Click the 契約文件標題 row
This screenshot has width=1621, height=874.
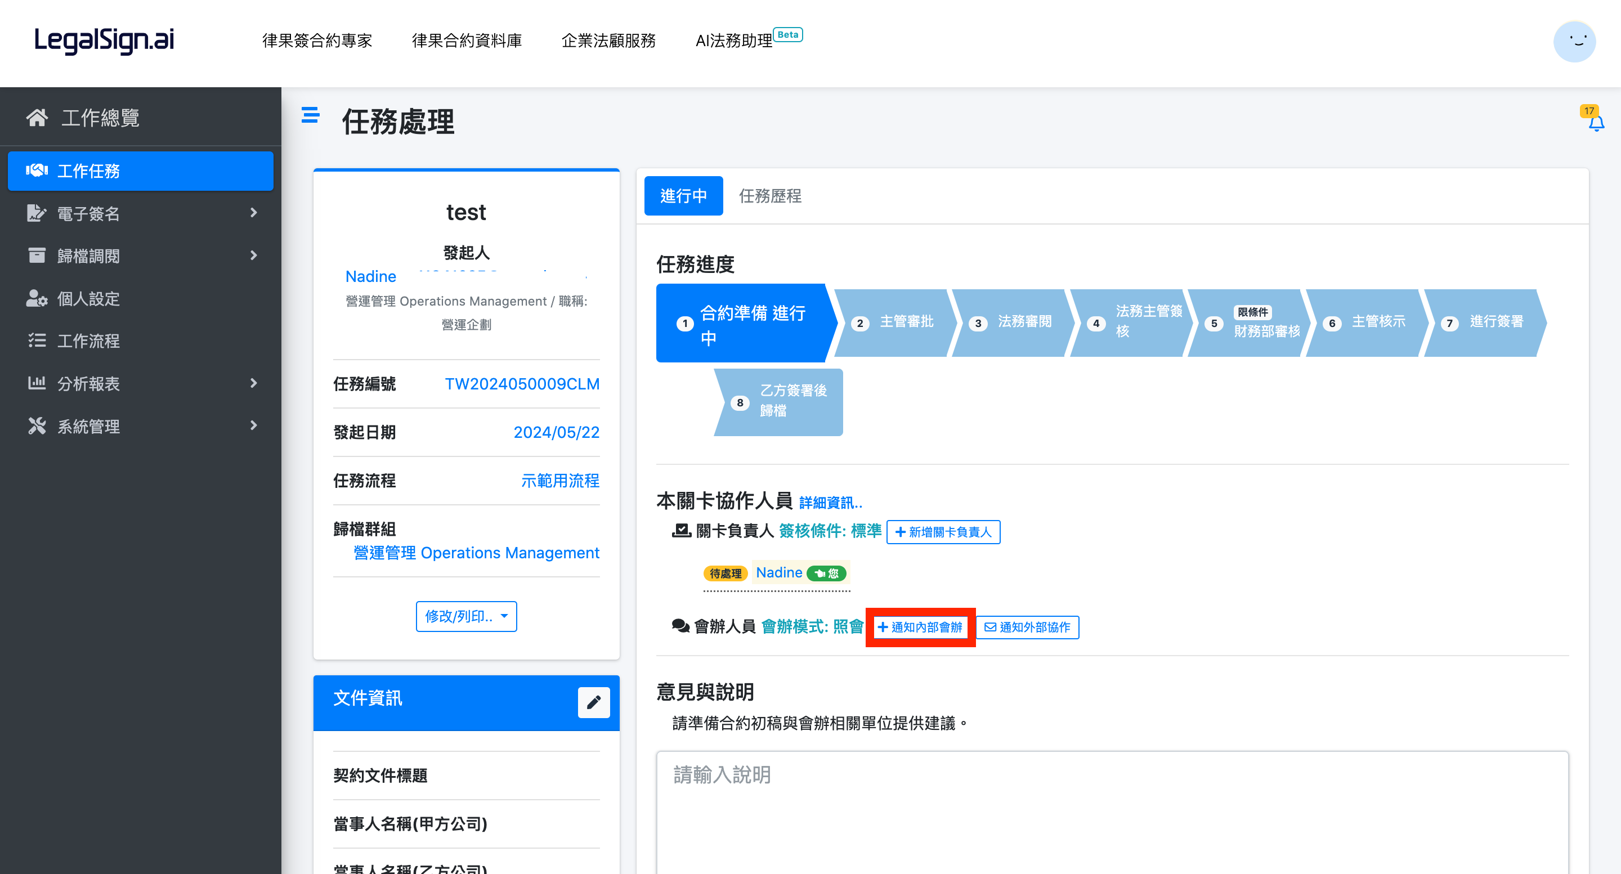pos(466,775)
